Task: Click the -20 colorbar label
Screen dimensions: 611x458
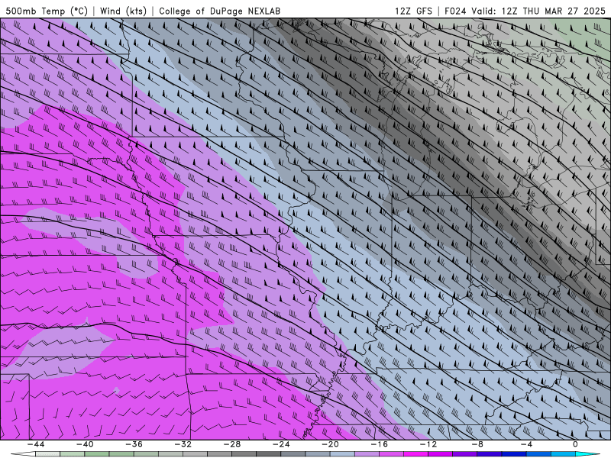Action: [x=331, y=444]
